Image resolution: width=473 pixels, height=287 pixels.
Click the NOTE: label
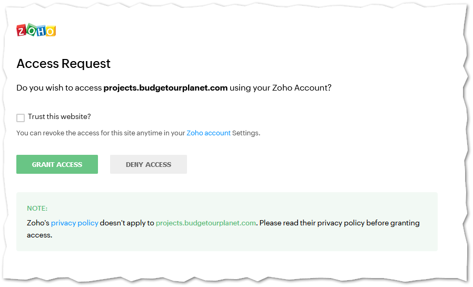click(37, 209)
